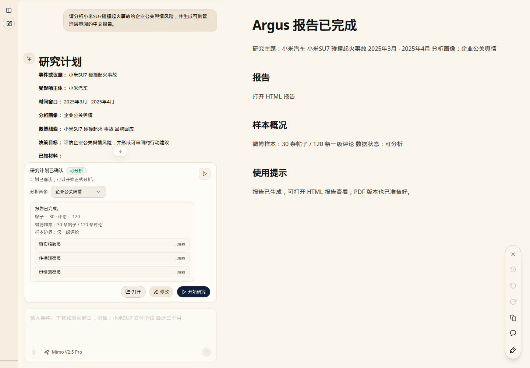530x368 pixels.
Task: Click the play icon beside plan status
Action: point(205,174)
